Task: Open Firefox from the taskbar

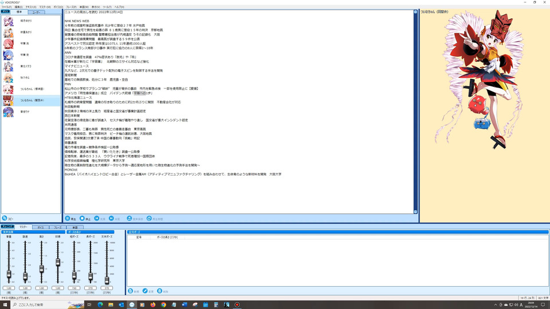Action: (152, 304)
